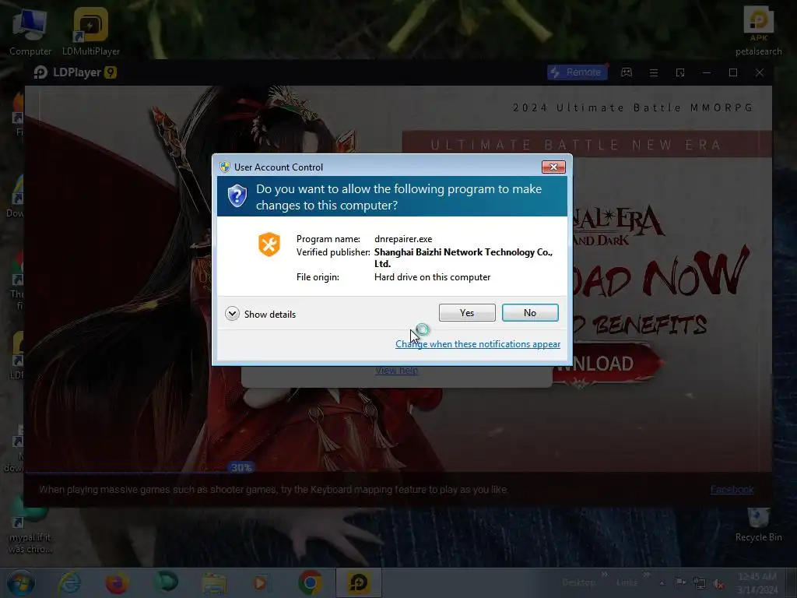Viewport: 797px width, 598px height.
Task: Open the petalsearch APK desktop icon
Action: 758,31
